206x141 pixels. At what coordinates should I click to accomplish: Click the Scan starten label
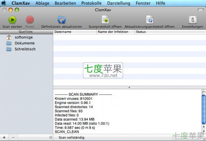(x=12, y=27)
